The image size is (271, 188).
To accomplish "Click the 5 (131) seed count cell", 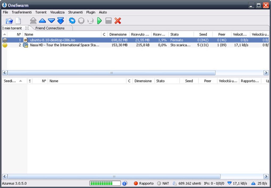I will 203,45.
